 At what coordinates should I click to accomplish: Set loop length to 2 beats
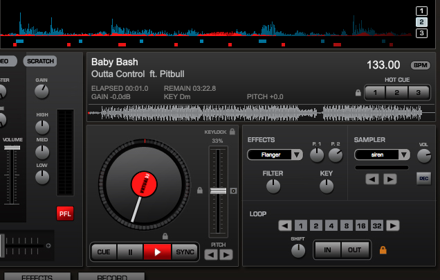(316, 225)
